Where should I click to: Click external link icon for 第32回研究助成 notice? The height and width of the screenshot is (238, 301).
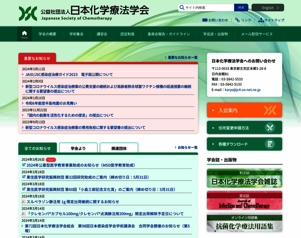(24, 177)
